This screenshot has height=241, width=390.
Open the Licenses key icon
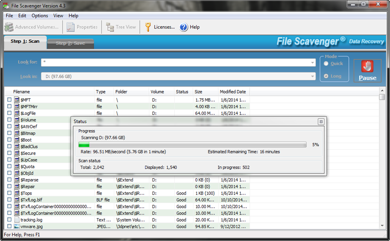(x=148, y=27)
